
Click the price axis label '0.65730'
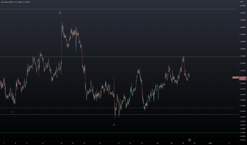coord(243,140)
